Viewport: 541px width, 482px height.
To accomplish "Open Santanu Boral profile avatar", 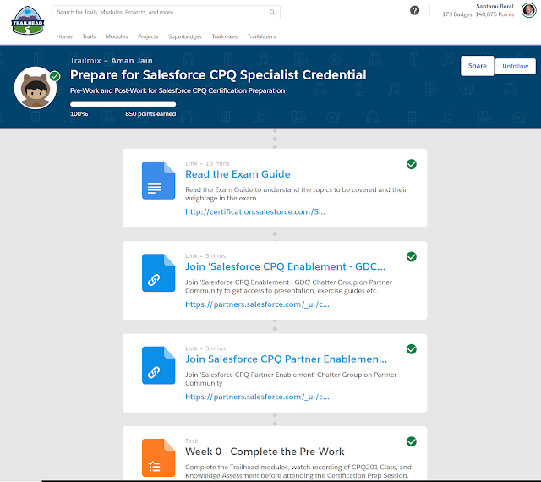I will pos(528,10).
